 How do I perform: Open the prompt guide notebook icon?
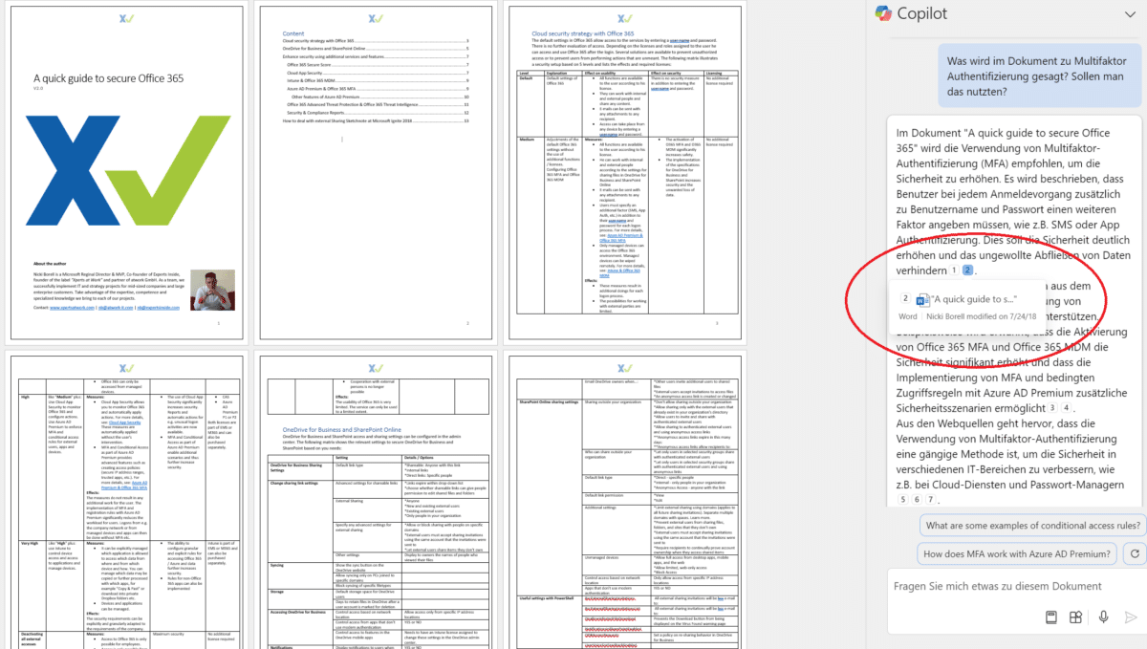pos(1050,617)
